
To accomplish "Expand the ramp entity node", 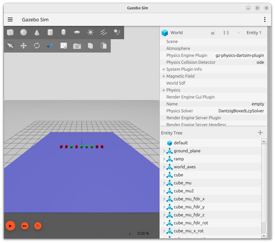I will point(164,159).
